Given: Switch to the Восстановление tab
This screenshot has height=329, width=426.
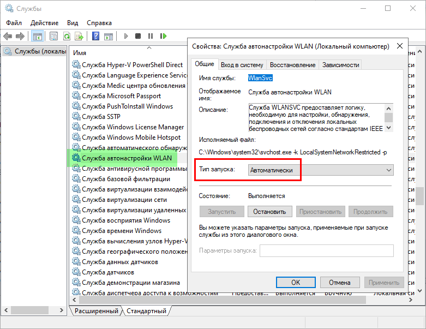Looking at the screenshot, I should pyautogui.click(x=292, y=65).
